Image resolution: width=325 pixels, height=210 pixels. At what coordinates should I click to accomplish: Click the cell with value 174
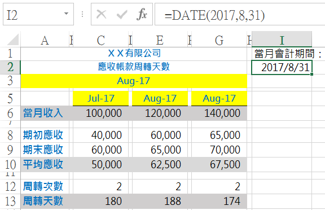point(219,201)
